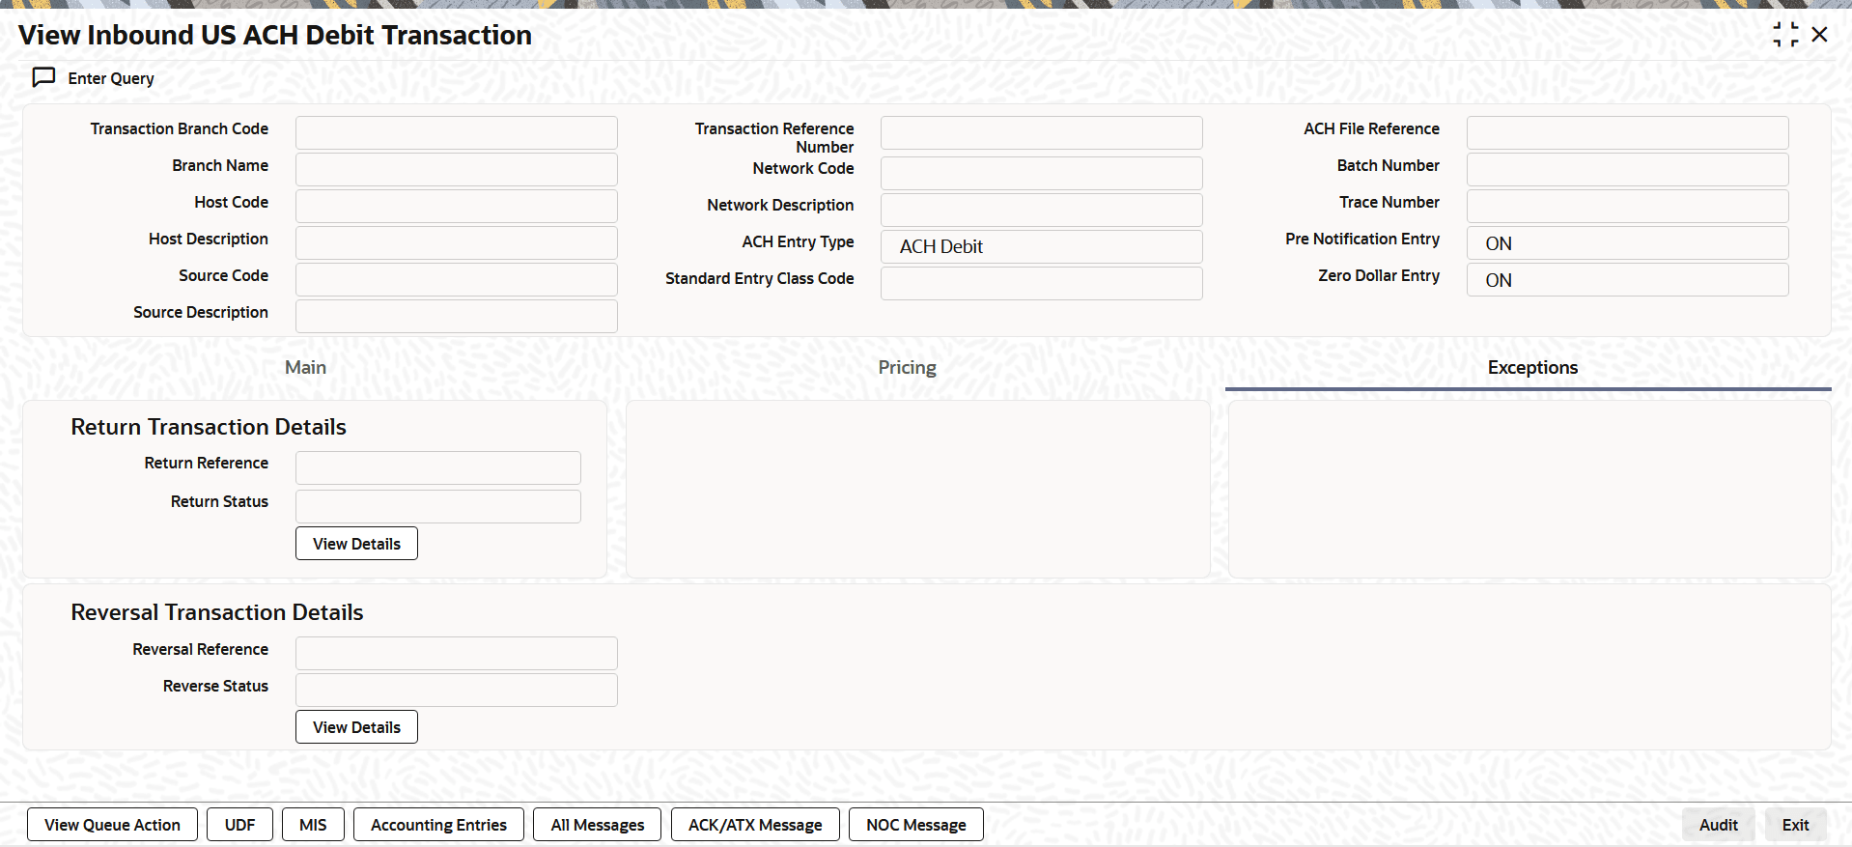The width and height of the screenshot is (1852, 847).
Task: Click the Trace Number field
Action: pos(1628,206)
